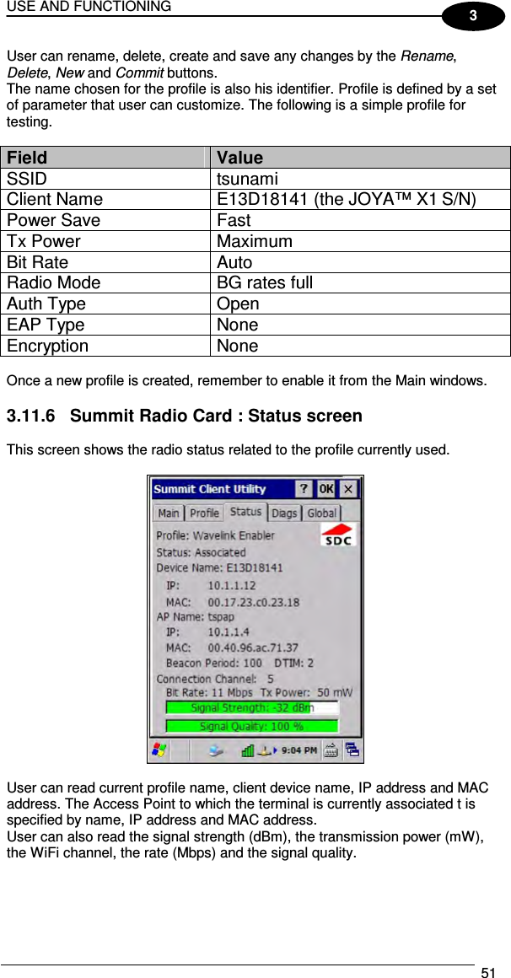Click MAC value '00.17.23.c0.23.18'
This screenshot has height=978, width=511.
[253, 602]
